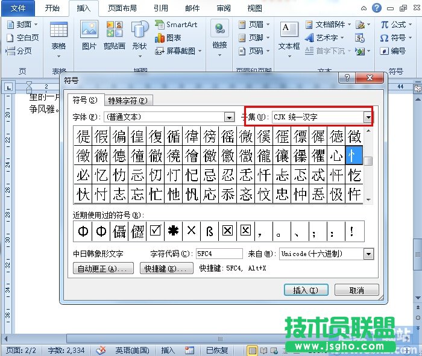
Task: Select the checked box symbol ☑ in recent symbols
Action: [156, 230]
